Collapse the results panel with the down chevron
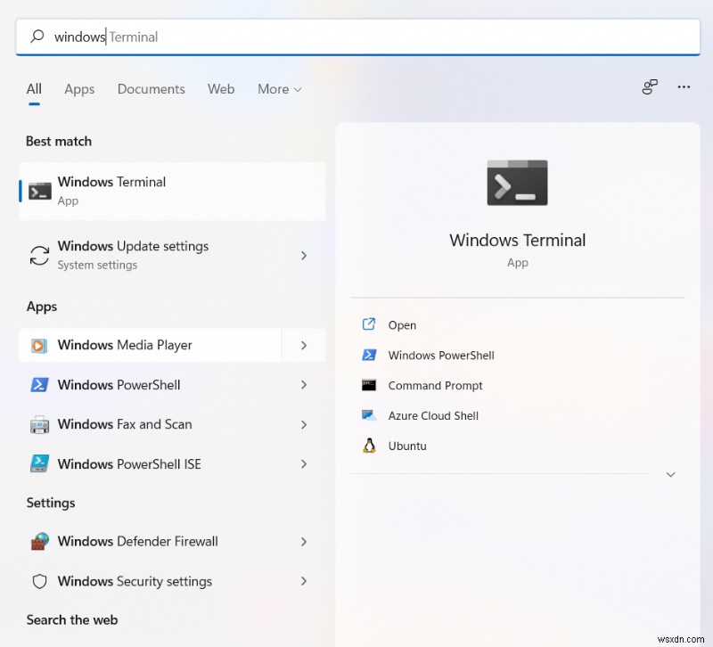This screenshot has height=647, width=713. [670, 475]
